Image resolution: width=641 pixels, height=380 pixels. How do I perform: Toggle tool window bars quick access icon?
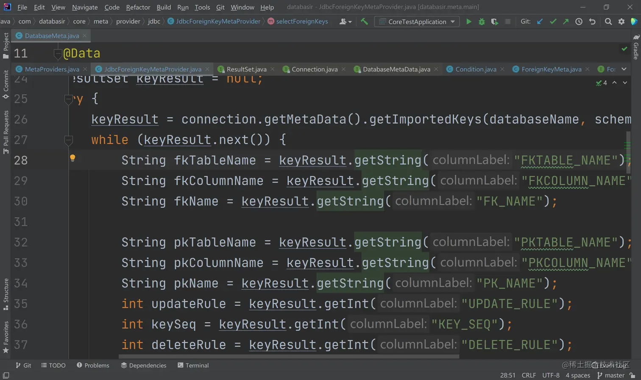pyautogui.click(x=6, y=375)
